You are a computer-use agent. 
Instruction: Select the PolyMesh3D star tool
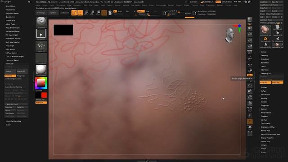point(278,33)
